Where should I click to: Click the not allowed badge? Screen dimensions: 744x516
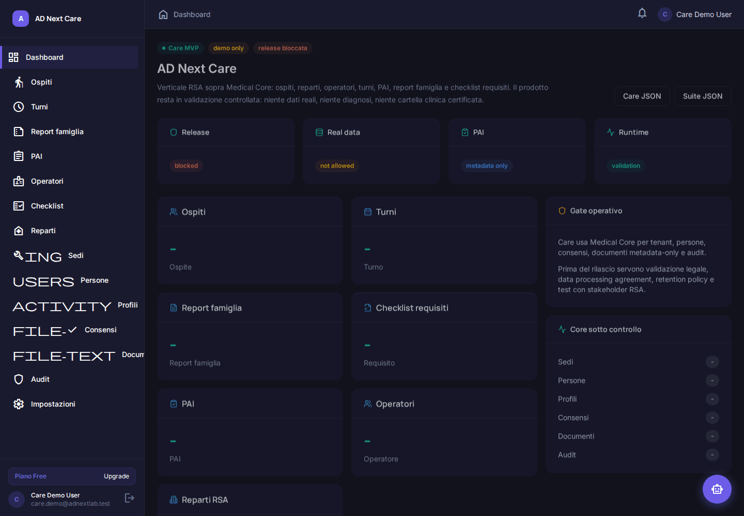pos(337,166)
